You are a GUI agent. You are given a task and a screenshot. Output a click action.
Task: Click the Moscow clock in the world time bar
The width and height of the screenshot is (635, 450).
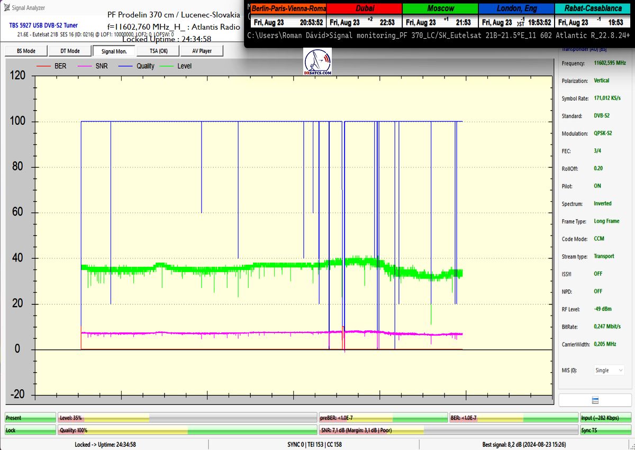[440, 15]
